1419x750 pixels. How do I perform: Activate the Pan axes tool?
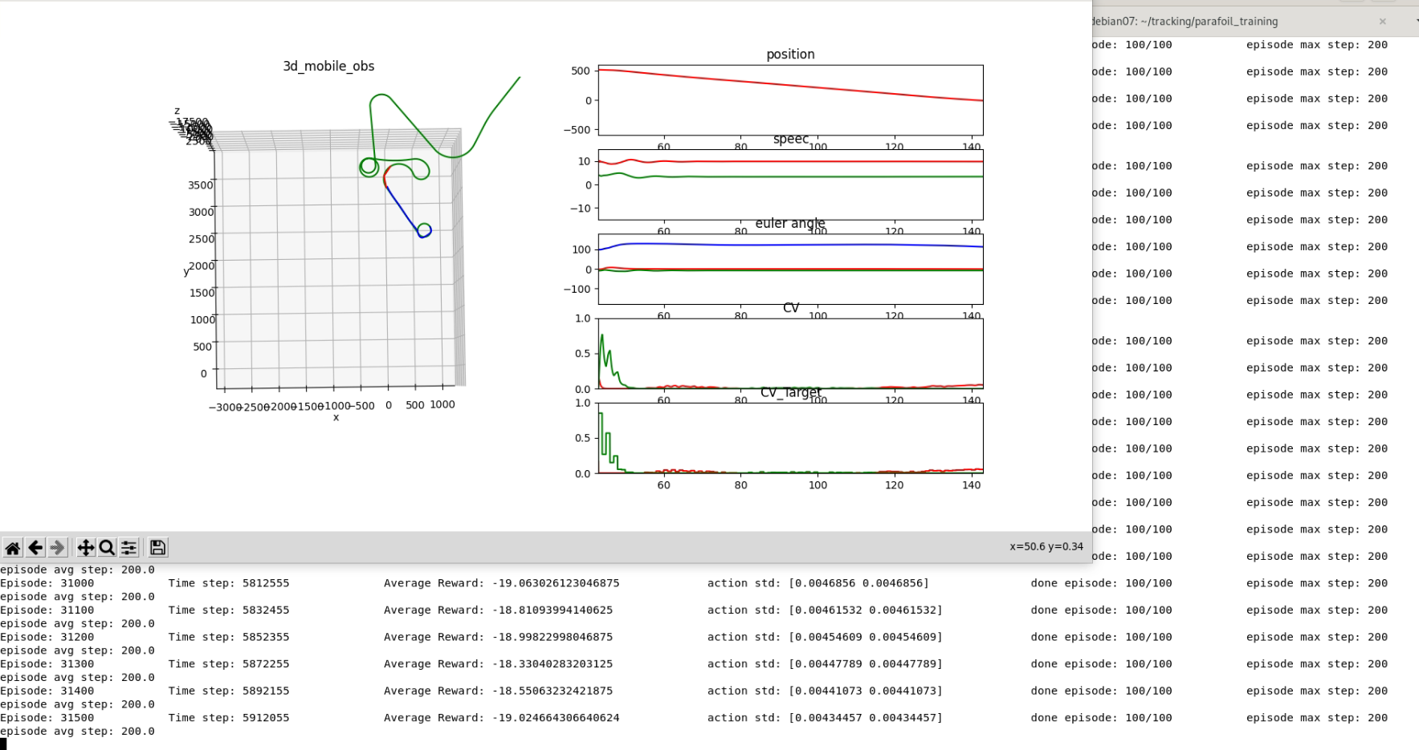point(85,548)
